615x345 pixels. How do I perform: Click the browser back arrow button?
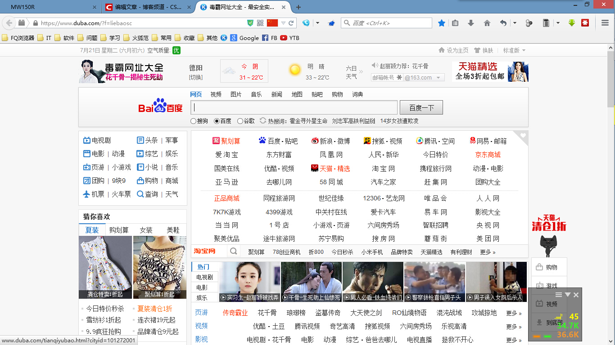point(9,23)
